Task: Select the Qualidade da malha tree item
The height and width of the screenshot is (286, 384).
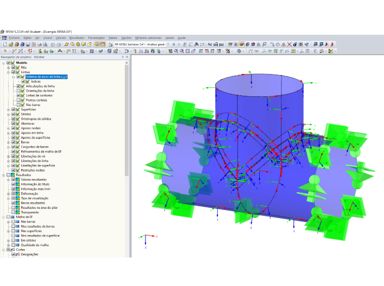Action: pos(35,245)
